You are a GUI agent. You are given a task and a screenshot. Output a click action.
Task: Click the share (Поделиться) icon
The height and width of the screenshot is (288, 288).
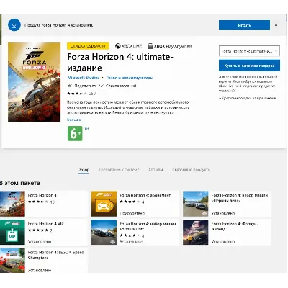pyautogui.click(x=70, y=86)
